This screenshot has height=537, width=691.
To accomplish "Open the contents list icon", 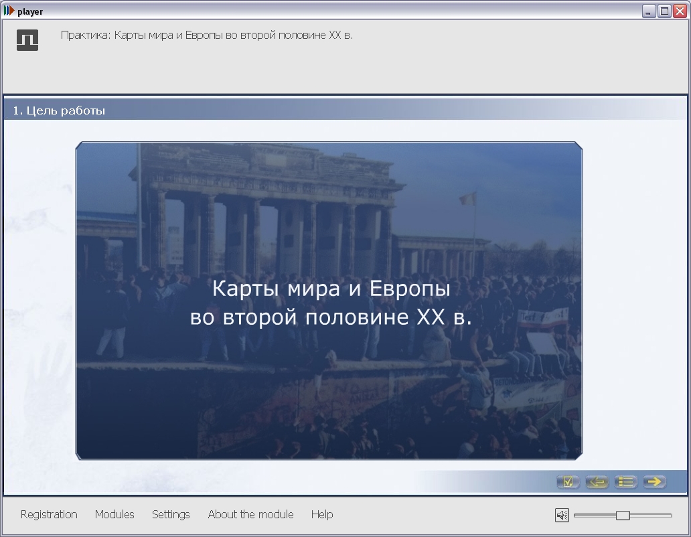I will coord(626,481).
